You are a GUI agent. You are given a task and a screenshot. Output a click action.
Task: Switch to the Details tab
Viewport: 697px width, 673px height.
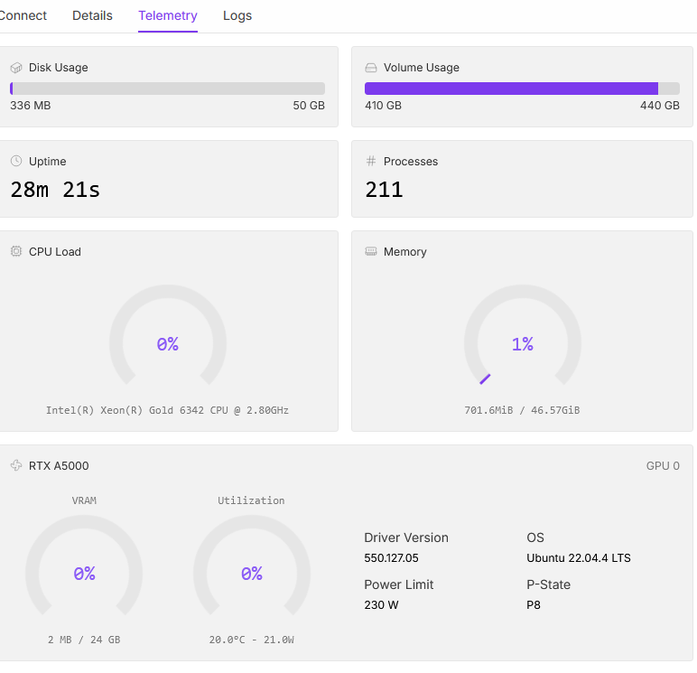(x=92, y=15)
